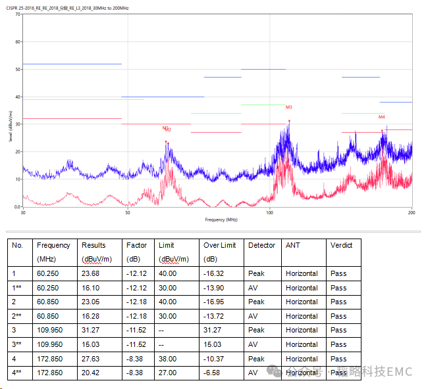Viewport: 426px width, 389px height.
Task: Select the Detector column header
Action: click(261, 245)
